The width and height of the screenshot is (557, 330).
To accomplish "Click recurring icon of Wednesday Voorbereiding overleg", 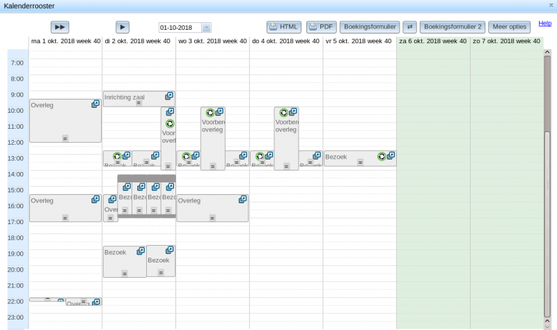I will coord(210,113).
